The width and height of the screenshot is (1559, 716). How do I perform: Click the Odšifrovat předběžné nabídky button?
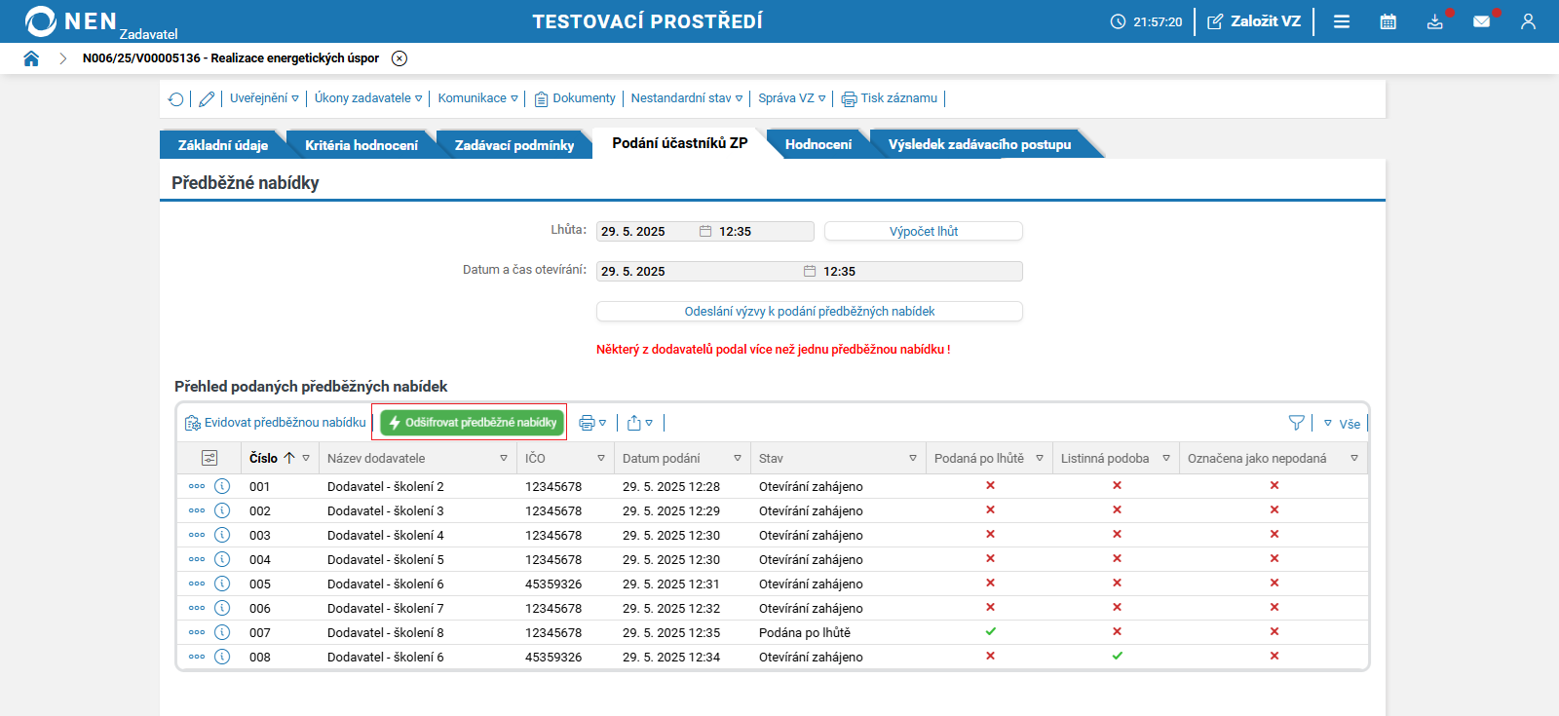point(473,423)
